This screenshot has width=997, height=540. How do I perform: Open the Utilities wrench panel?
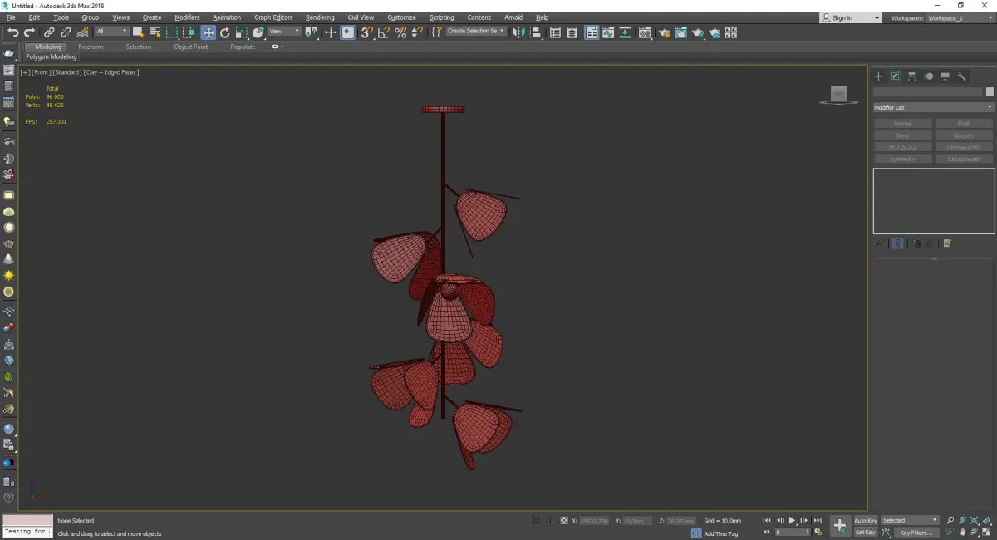point(961,76)
